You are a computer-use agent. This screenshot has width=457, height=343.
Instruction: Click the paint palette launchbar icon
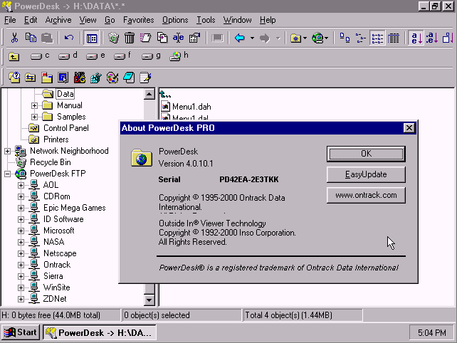point(112,78)
